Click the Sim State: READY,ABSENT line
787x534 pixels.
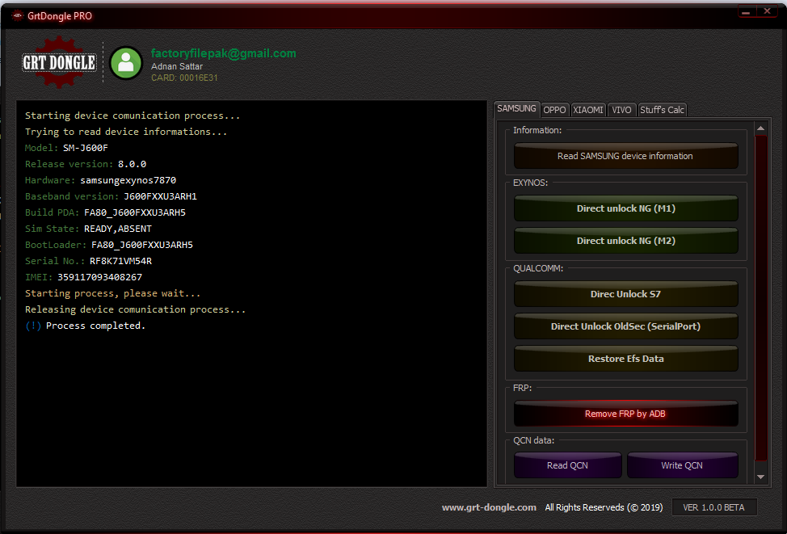pyautogui.click(x=88, y=229)
